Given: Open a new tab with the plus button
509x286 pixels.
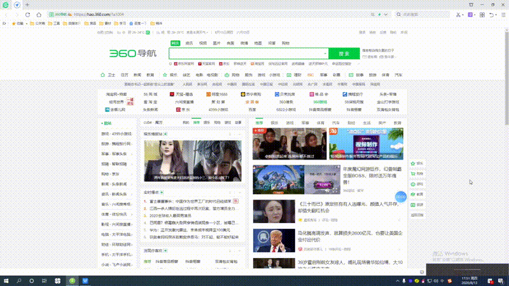Looking at the screenshot, I should pos(27,5).
